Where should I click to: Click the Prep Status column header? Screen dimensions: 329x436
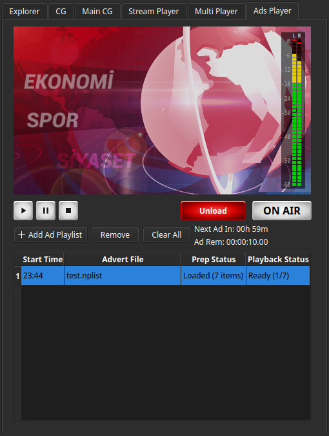pos(214,260)
